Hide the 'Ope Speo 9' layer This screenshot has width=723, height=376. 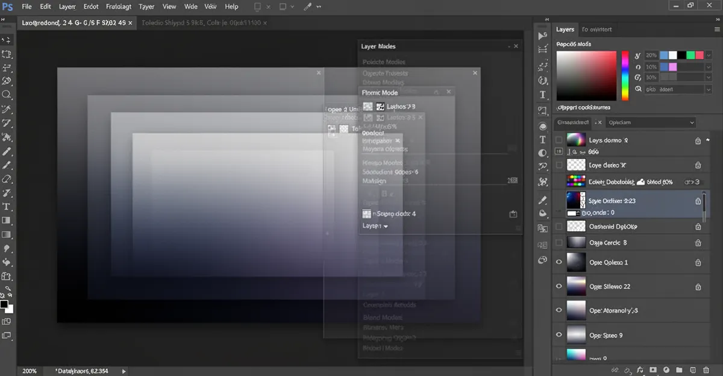(x=559, y=334)
